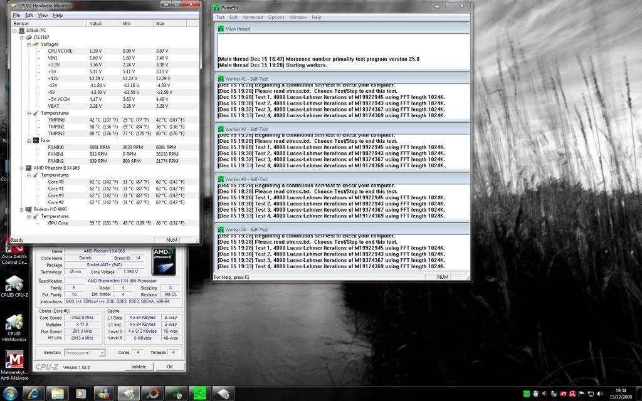Collapse the ITE IT87 tree node

tap(22, 38)
